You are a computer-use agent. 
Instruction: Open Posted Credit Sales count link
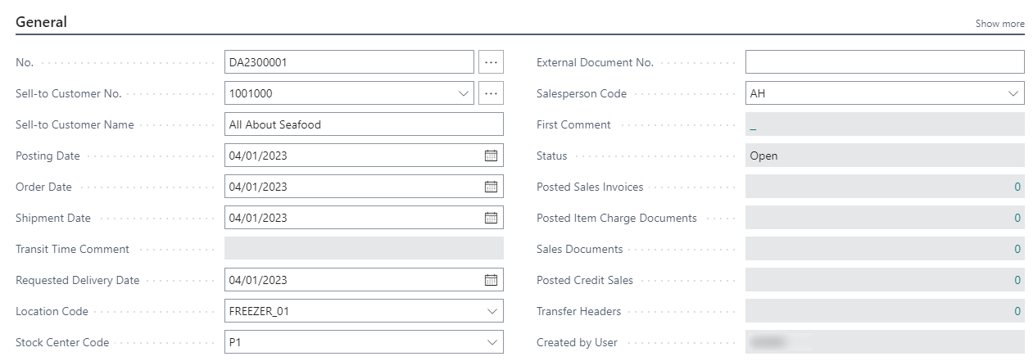[x=1017, y=280]
